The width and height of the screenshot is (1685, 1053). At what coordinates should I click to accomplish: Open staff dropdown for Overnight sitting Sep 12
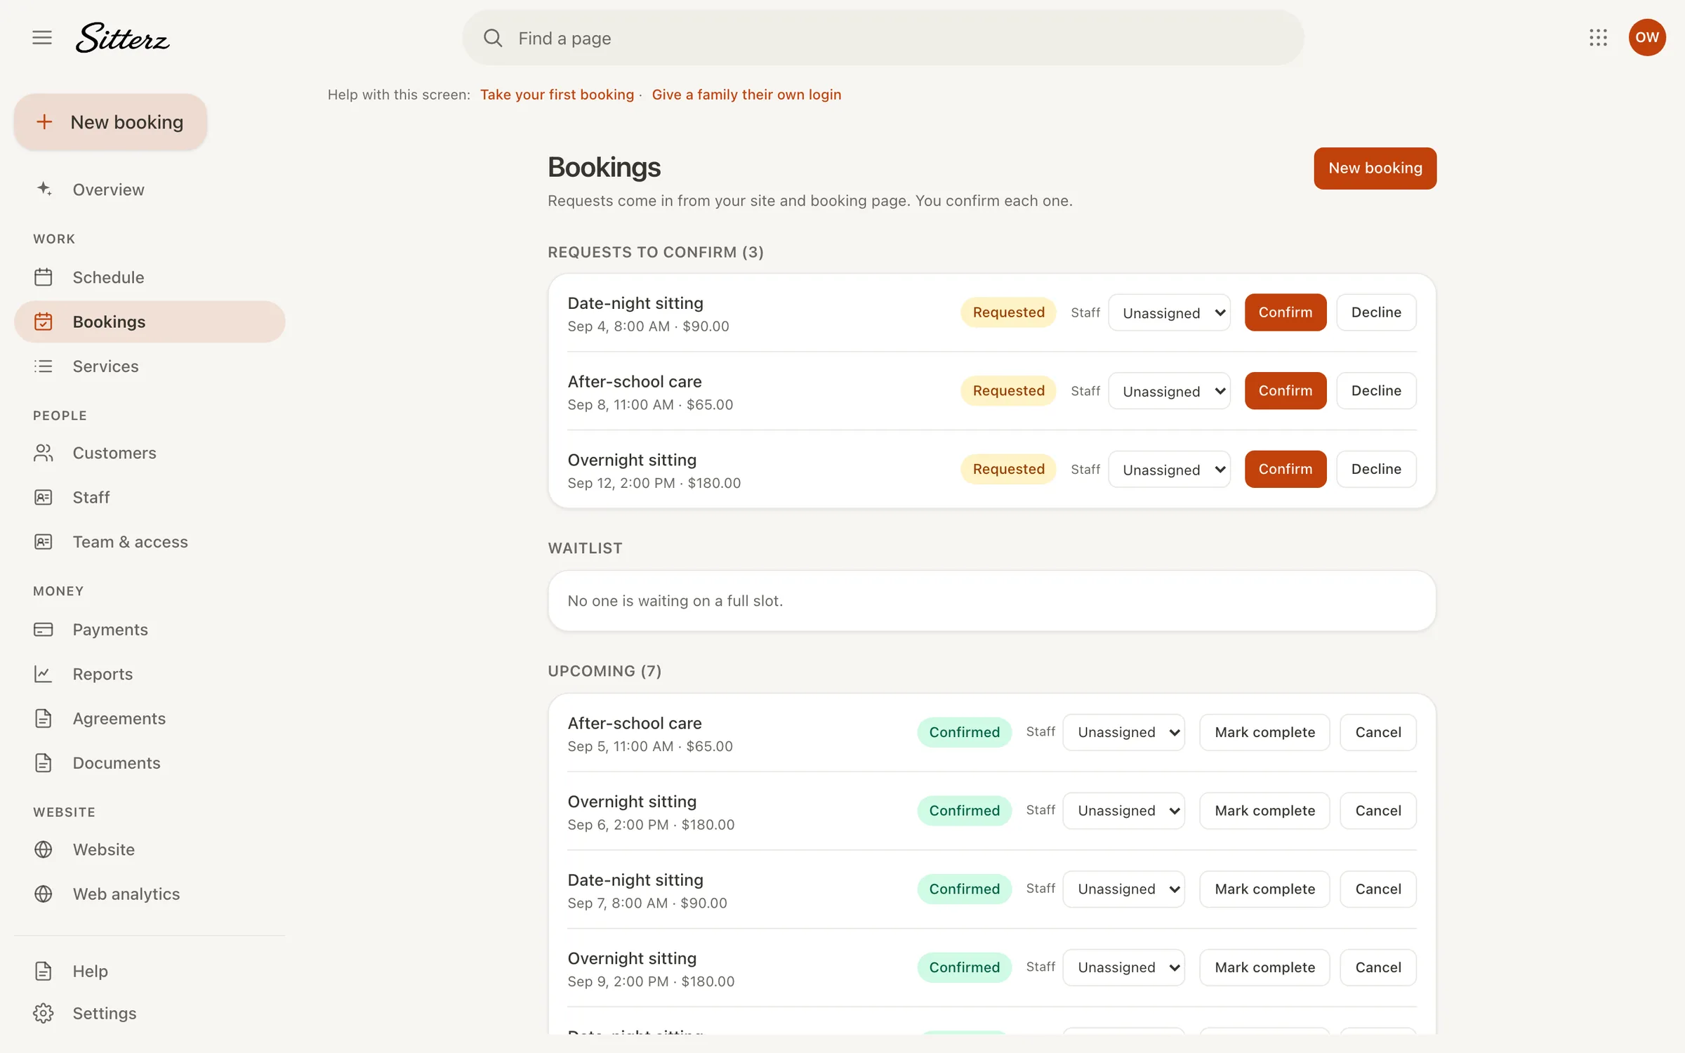(x=1169, y=470)
